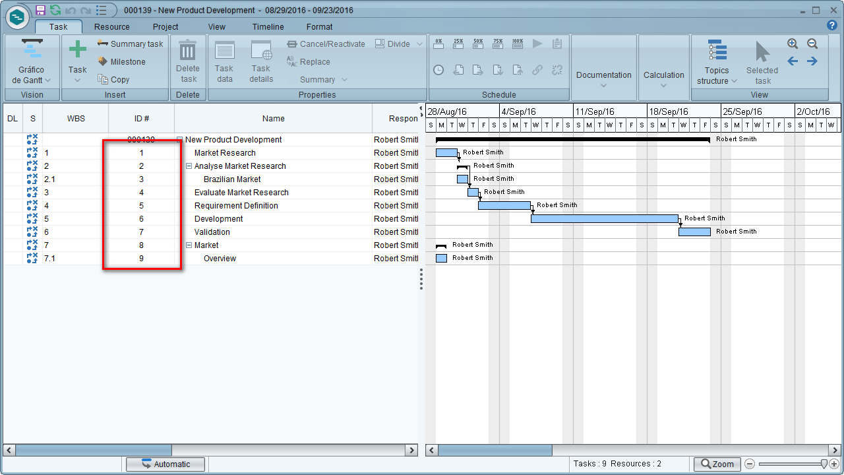Click the Summary task button
Viewport: 844px width, 475px height.
[x=130, y=44]
